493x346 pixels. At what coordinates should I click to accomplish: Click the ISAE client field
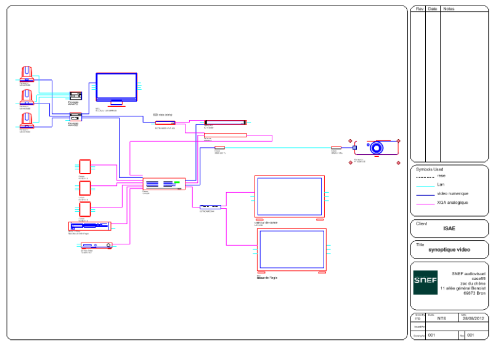pos(449,228)
